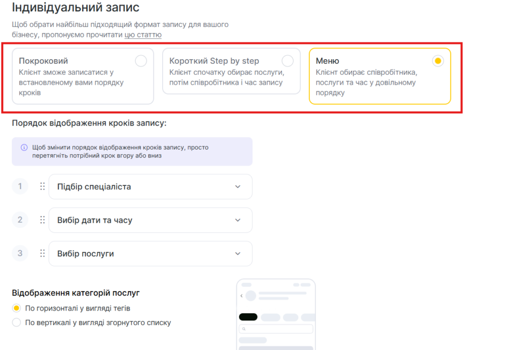Image resolution: width=532 pixels, height=350 pixels.
Task: Click drag handle beside Підбір спеціаліста
Action: [43, 186]
